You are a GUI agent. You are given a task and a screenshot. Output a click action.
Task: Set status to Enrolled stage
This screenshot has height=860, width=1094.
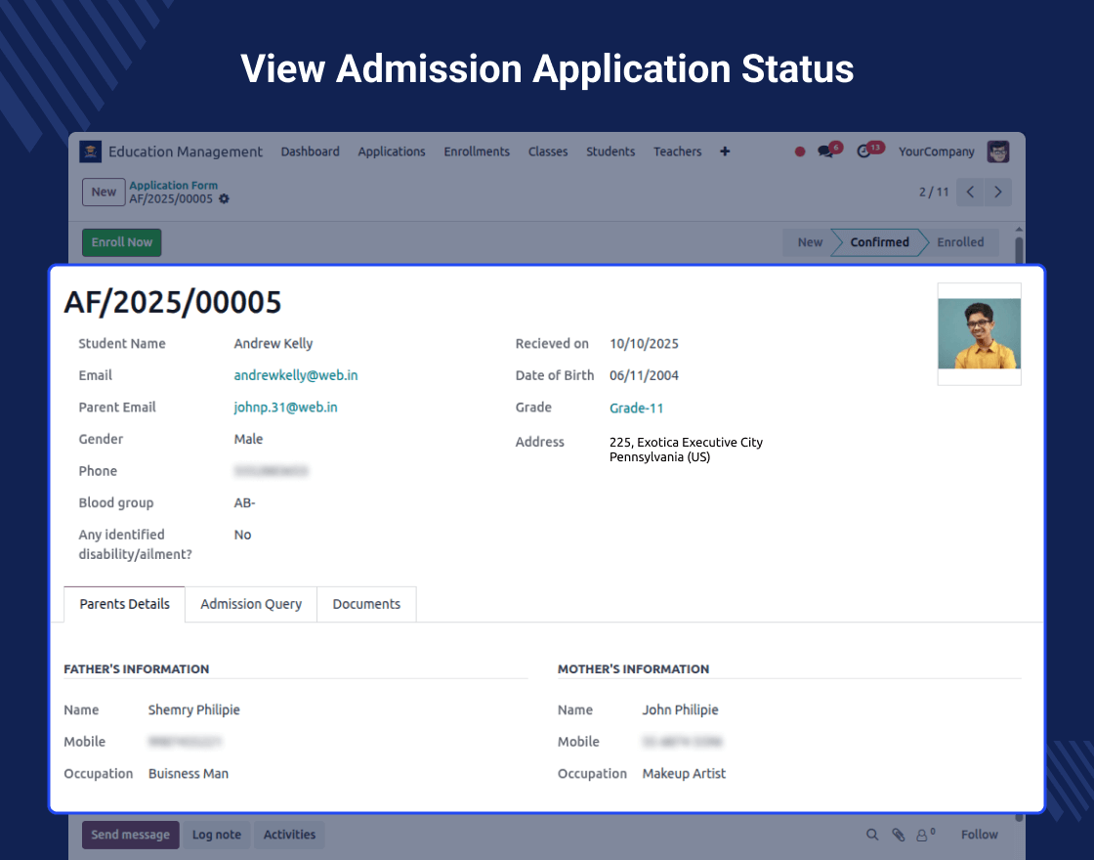[960, 242]
